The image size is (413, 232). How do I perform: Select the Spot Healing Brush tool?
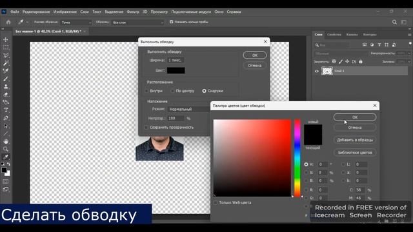tap(6, 71)
